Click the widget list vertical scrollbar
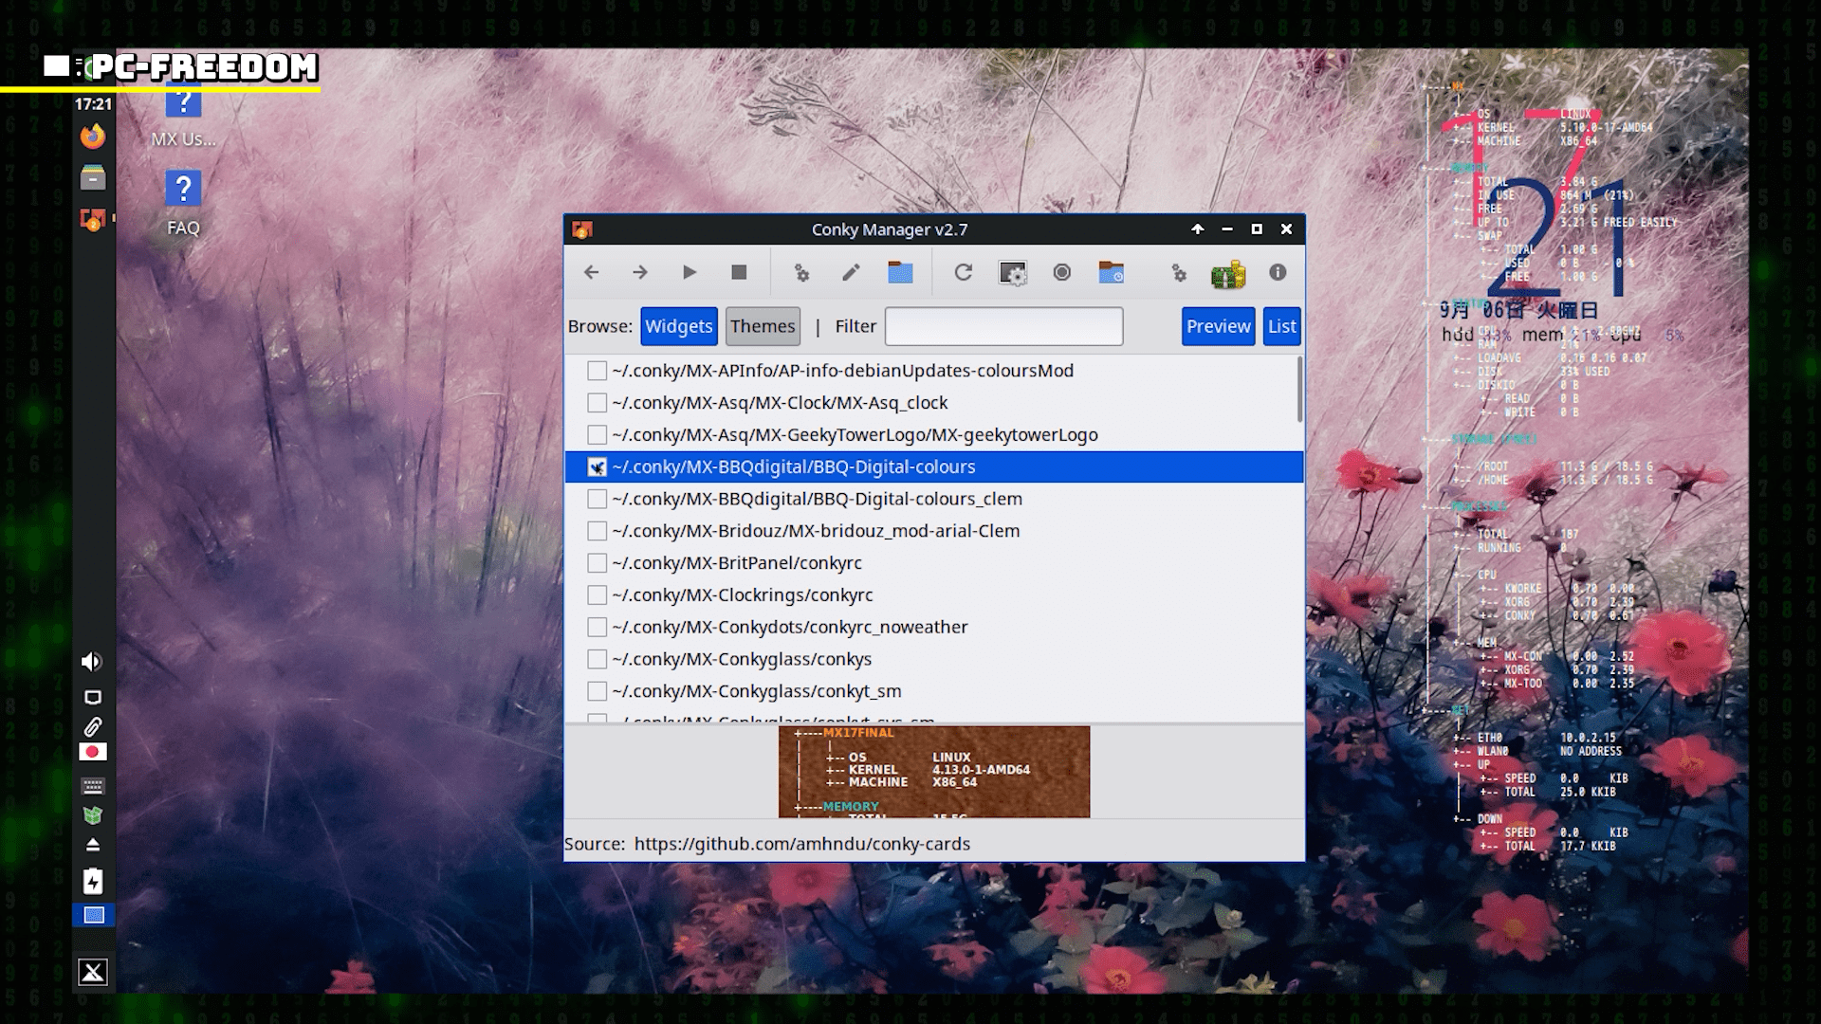The width and height of the screenshot is (1821, 1024). coord(1298,390)
